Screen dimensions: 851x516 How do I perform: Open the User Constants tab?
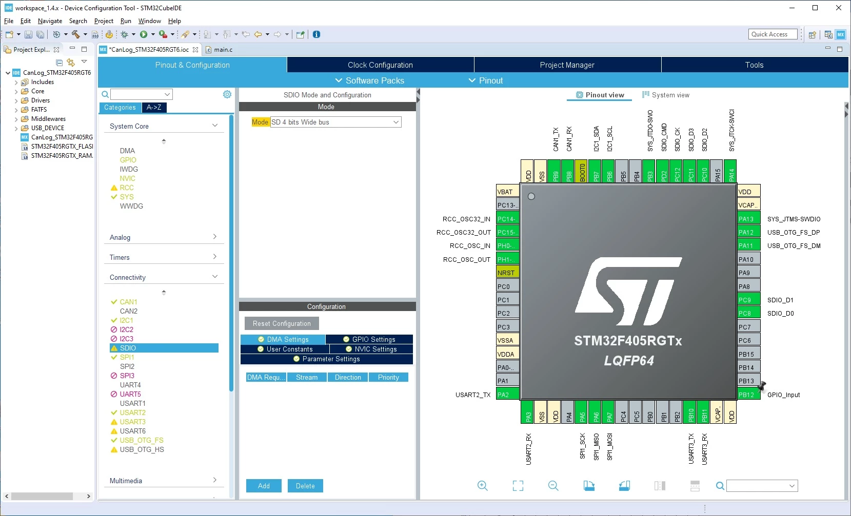coord(285,349)
